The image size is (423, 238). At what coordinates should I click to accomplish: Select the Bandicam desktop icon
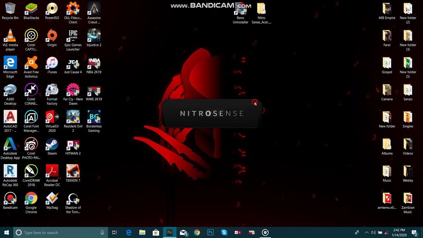tap(10, 201)
